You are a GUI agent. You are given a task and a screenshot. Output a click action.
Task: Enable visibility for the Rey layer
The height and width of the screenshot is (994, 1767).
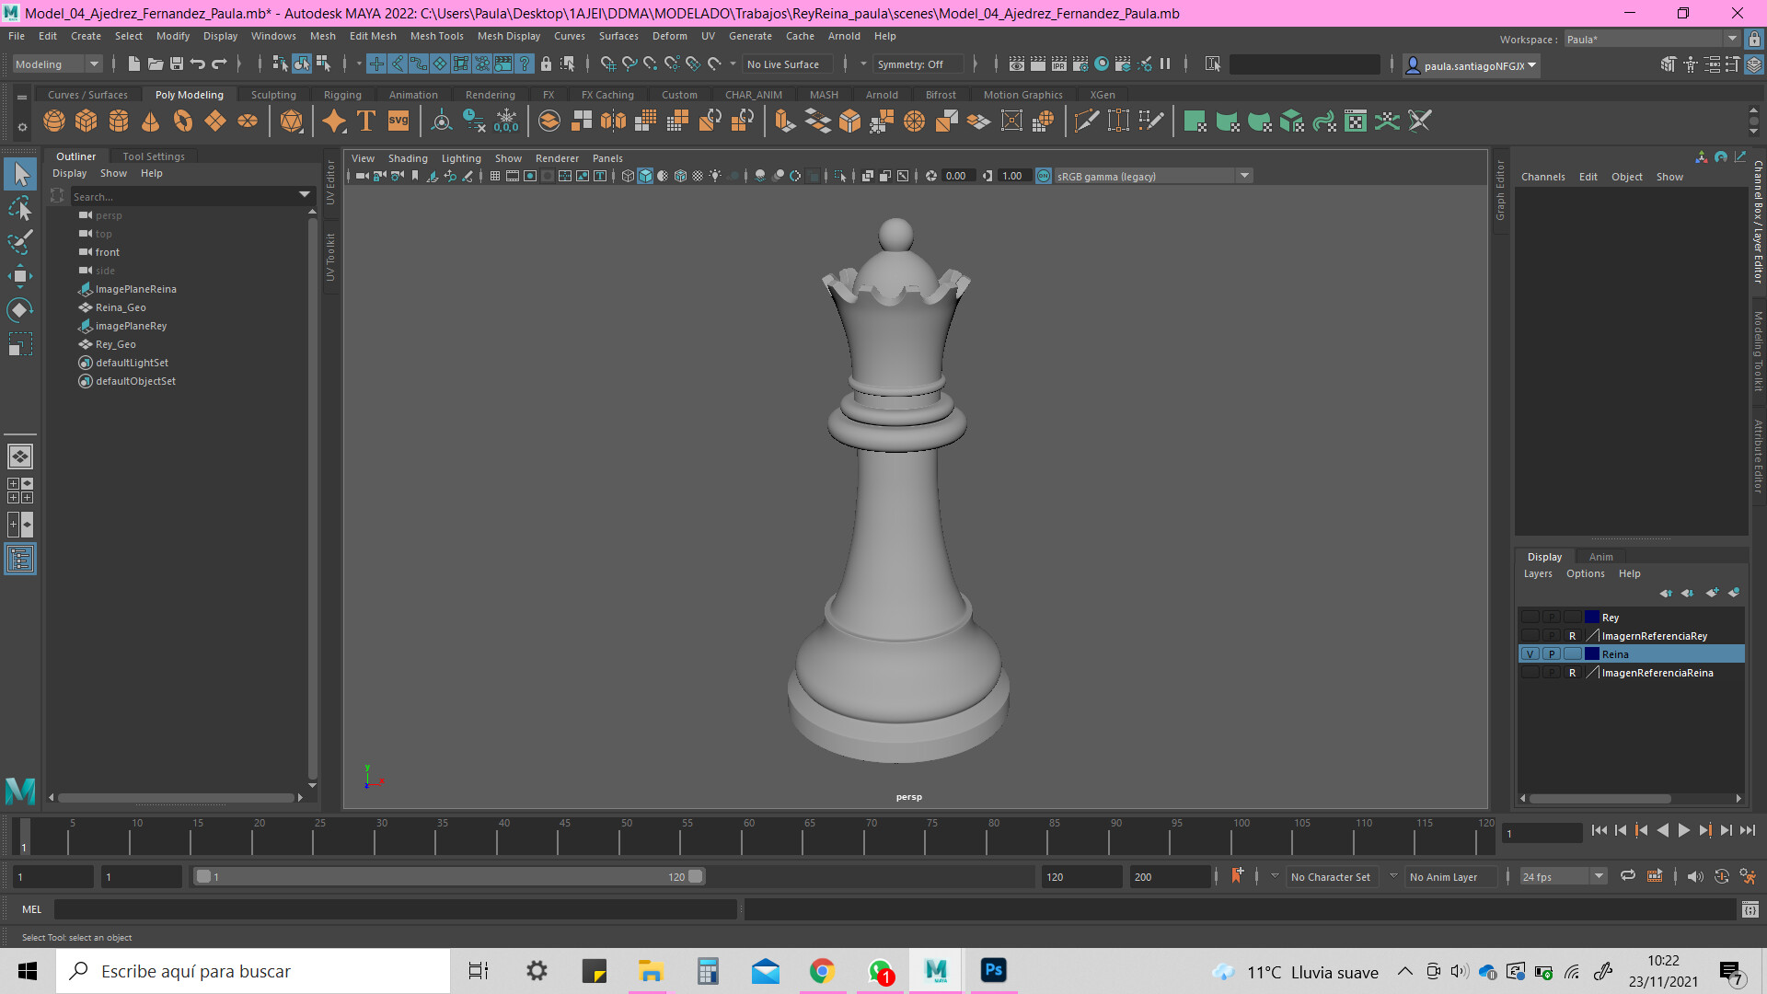1530,617
